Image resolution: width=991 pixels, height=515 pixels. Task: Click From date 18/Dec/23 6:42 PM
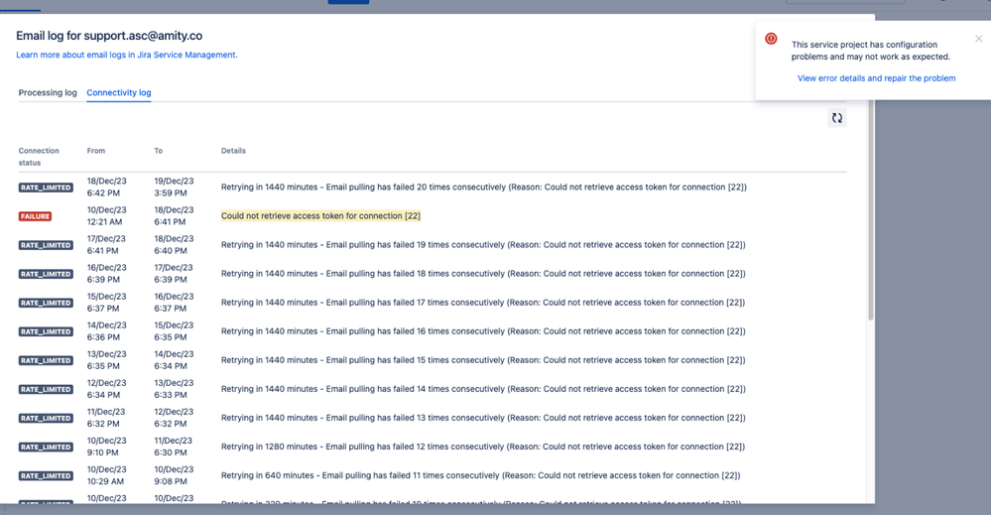[106, 187]
